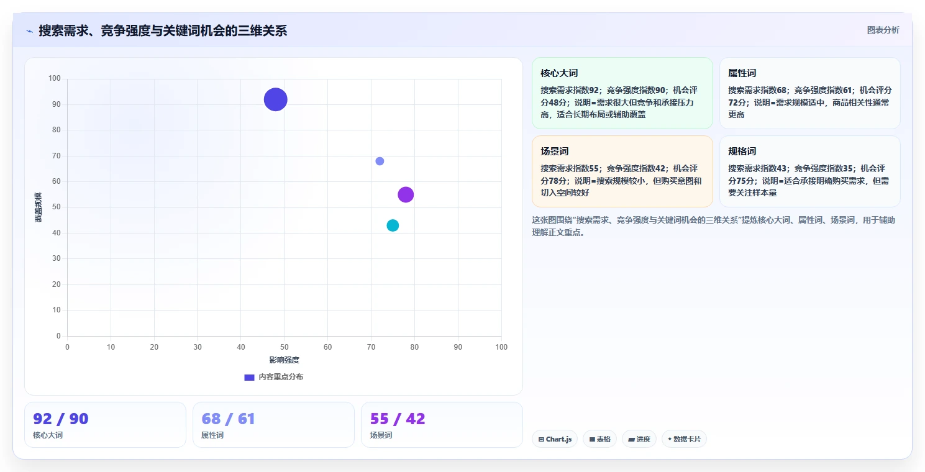Select the purple bubble in the chart
The height and width of the screenshot is (472, 925).
click(406, 194)
